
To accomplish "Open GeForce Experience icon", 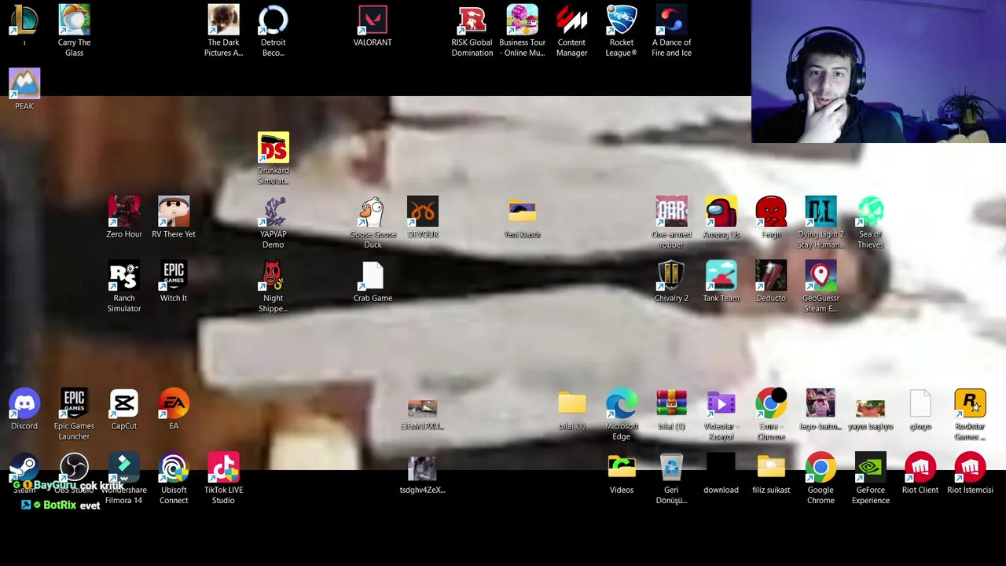I will tap(871, 479).
